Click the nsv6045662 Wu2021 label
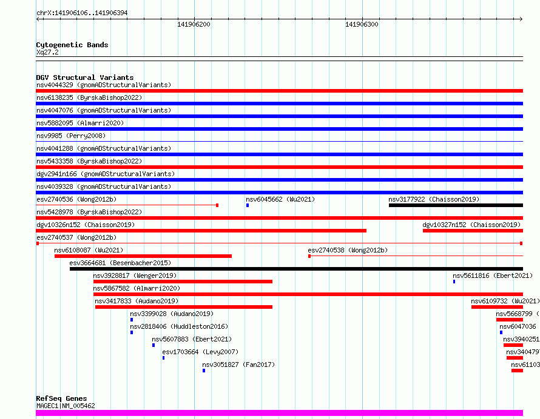The width and height of the screenshot is (540, 419). click(x=280, y=199)
